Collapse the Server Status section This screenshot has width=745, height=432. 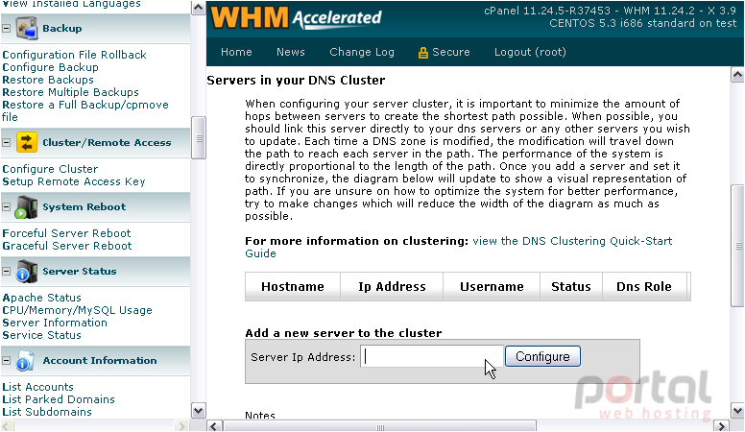(6, 272)
